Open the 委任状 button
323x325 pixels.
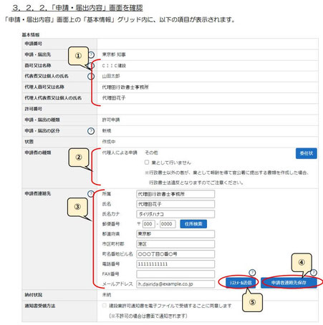[x=307, y=153]
